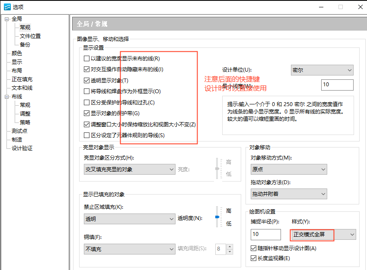Click the application logo icon in title bar
Viewport: 367px width, 270px height.
coord(7,6)
